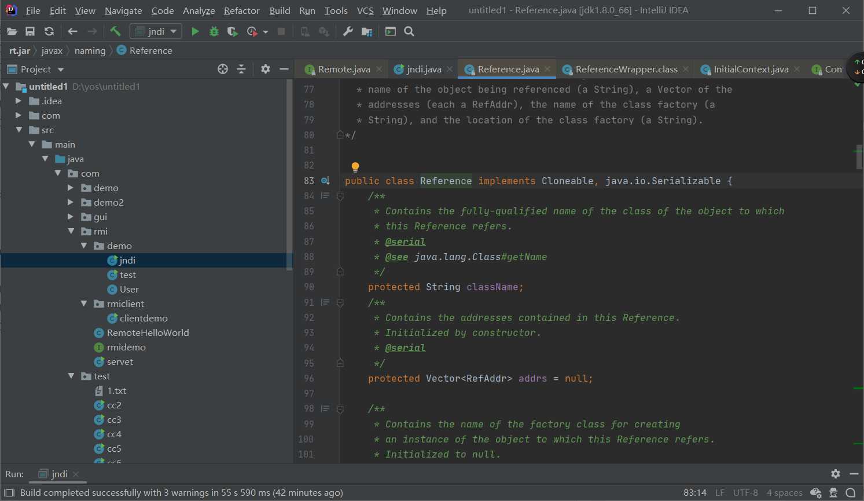Navigate back with the left arrow icon

pyautogui.click(x=72, y=31)
